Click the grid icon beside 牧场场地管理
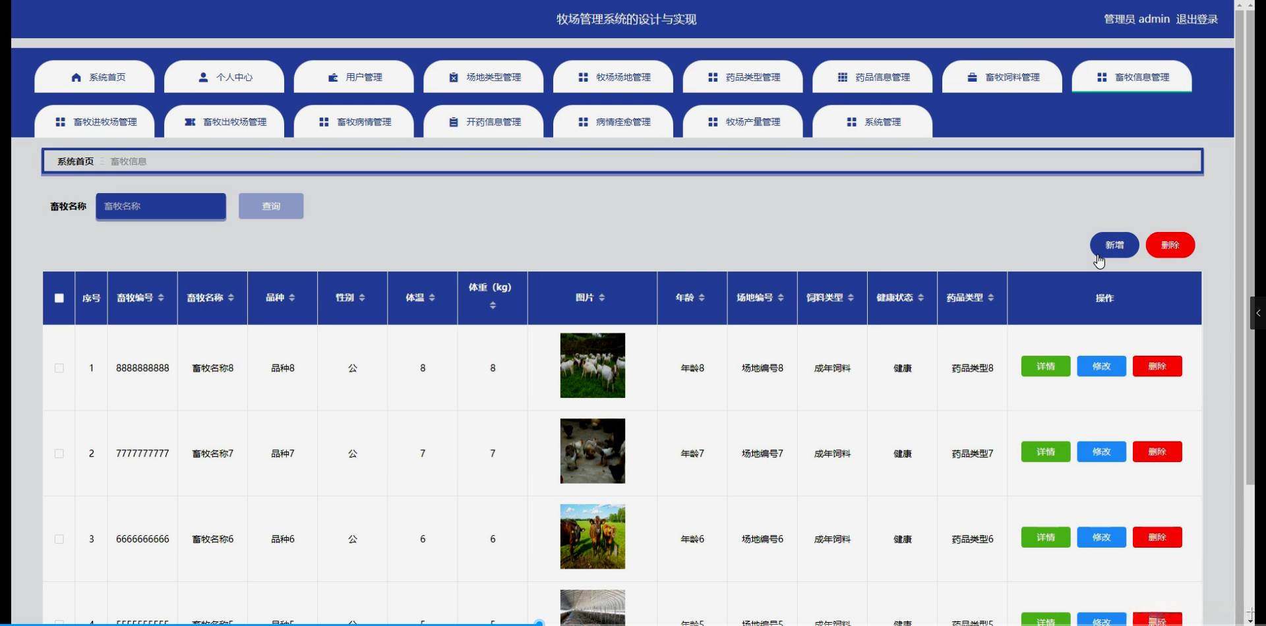The image size is (1266, 626). [583, 78]
